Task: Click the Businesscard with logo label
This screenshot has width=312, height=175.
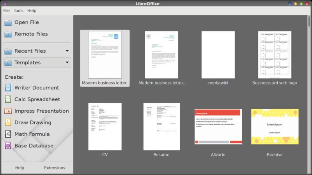Action: click(275, 83)
